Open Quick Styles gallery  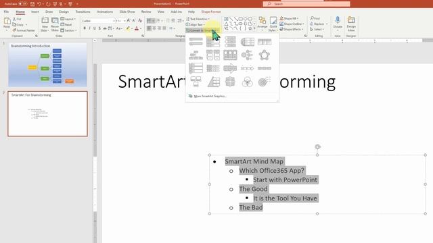click(x=273, y=24)
